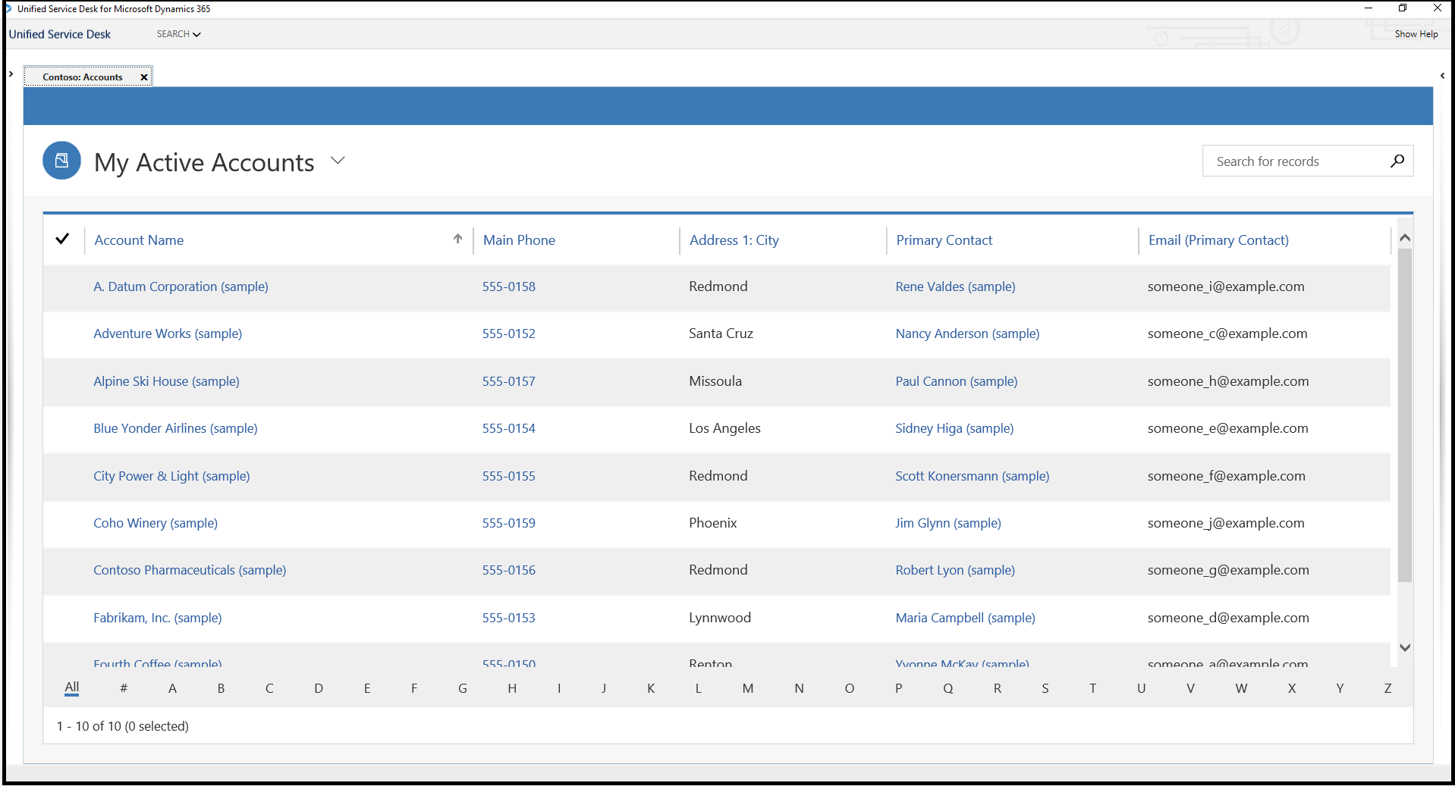Open contact Nancy Anderson (sample)
The width and height of the screenshot is (1455, 786).
click(x=967, y=334)
